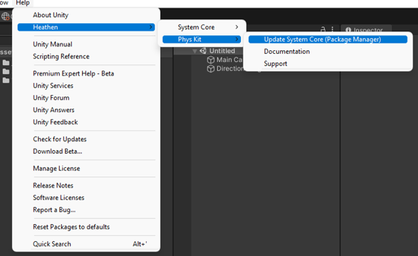Click the Main Camera cube icon
418x256 pixels.
point(210,60)
